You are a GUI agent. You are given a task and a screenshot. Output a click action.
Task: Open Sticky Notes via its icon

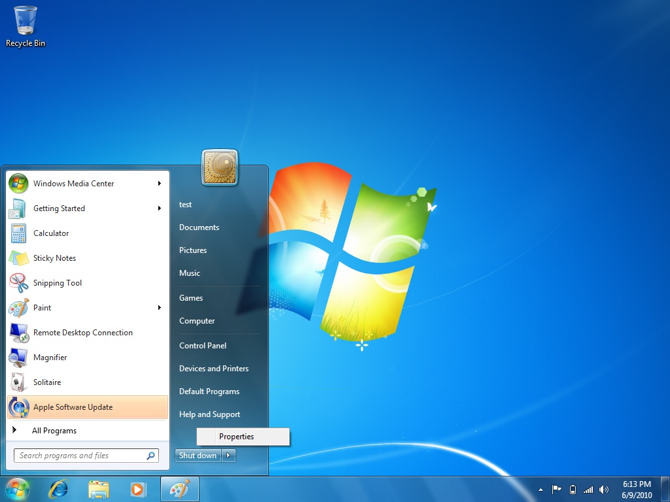point(18,258)
